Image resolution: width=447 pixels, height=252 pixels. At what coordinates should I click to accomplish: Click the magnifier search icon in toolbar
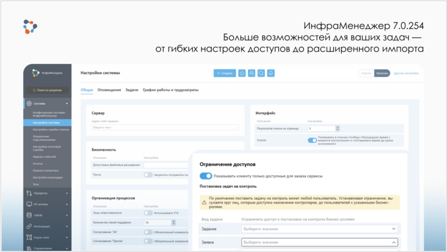261,74
